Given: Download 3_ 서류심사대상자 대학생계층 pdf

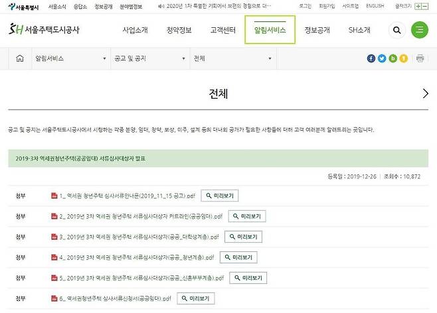Looking at the screenshot, I should (x=139, y=237).
